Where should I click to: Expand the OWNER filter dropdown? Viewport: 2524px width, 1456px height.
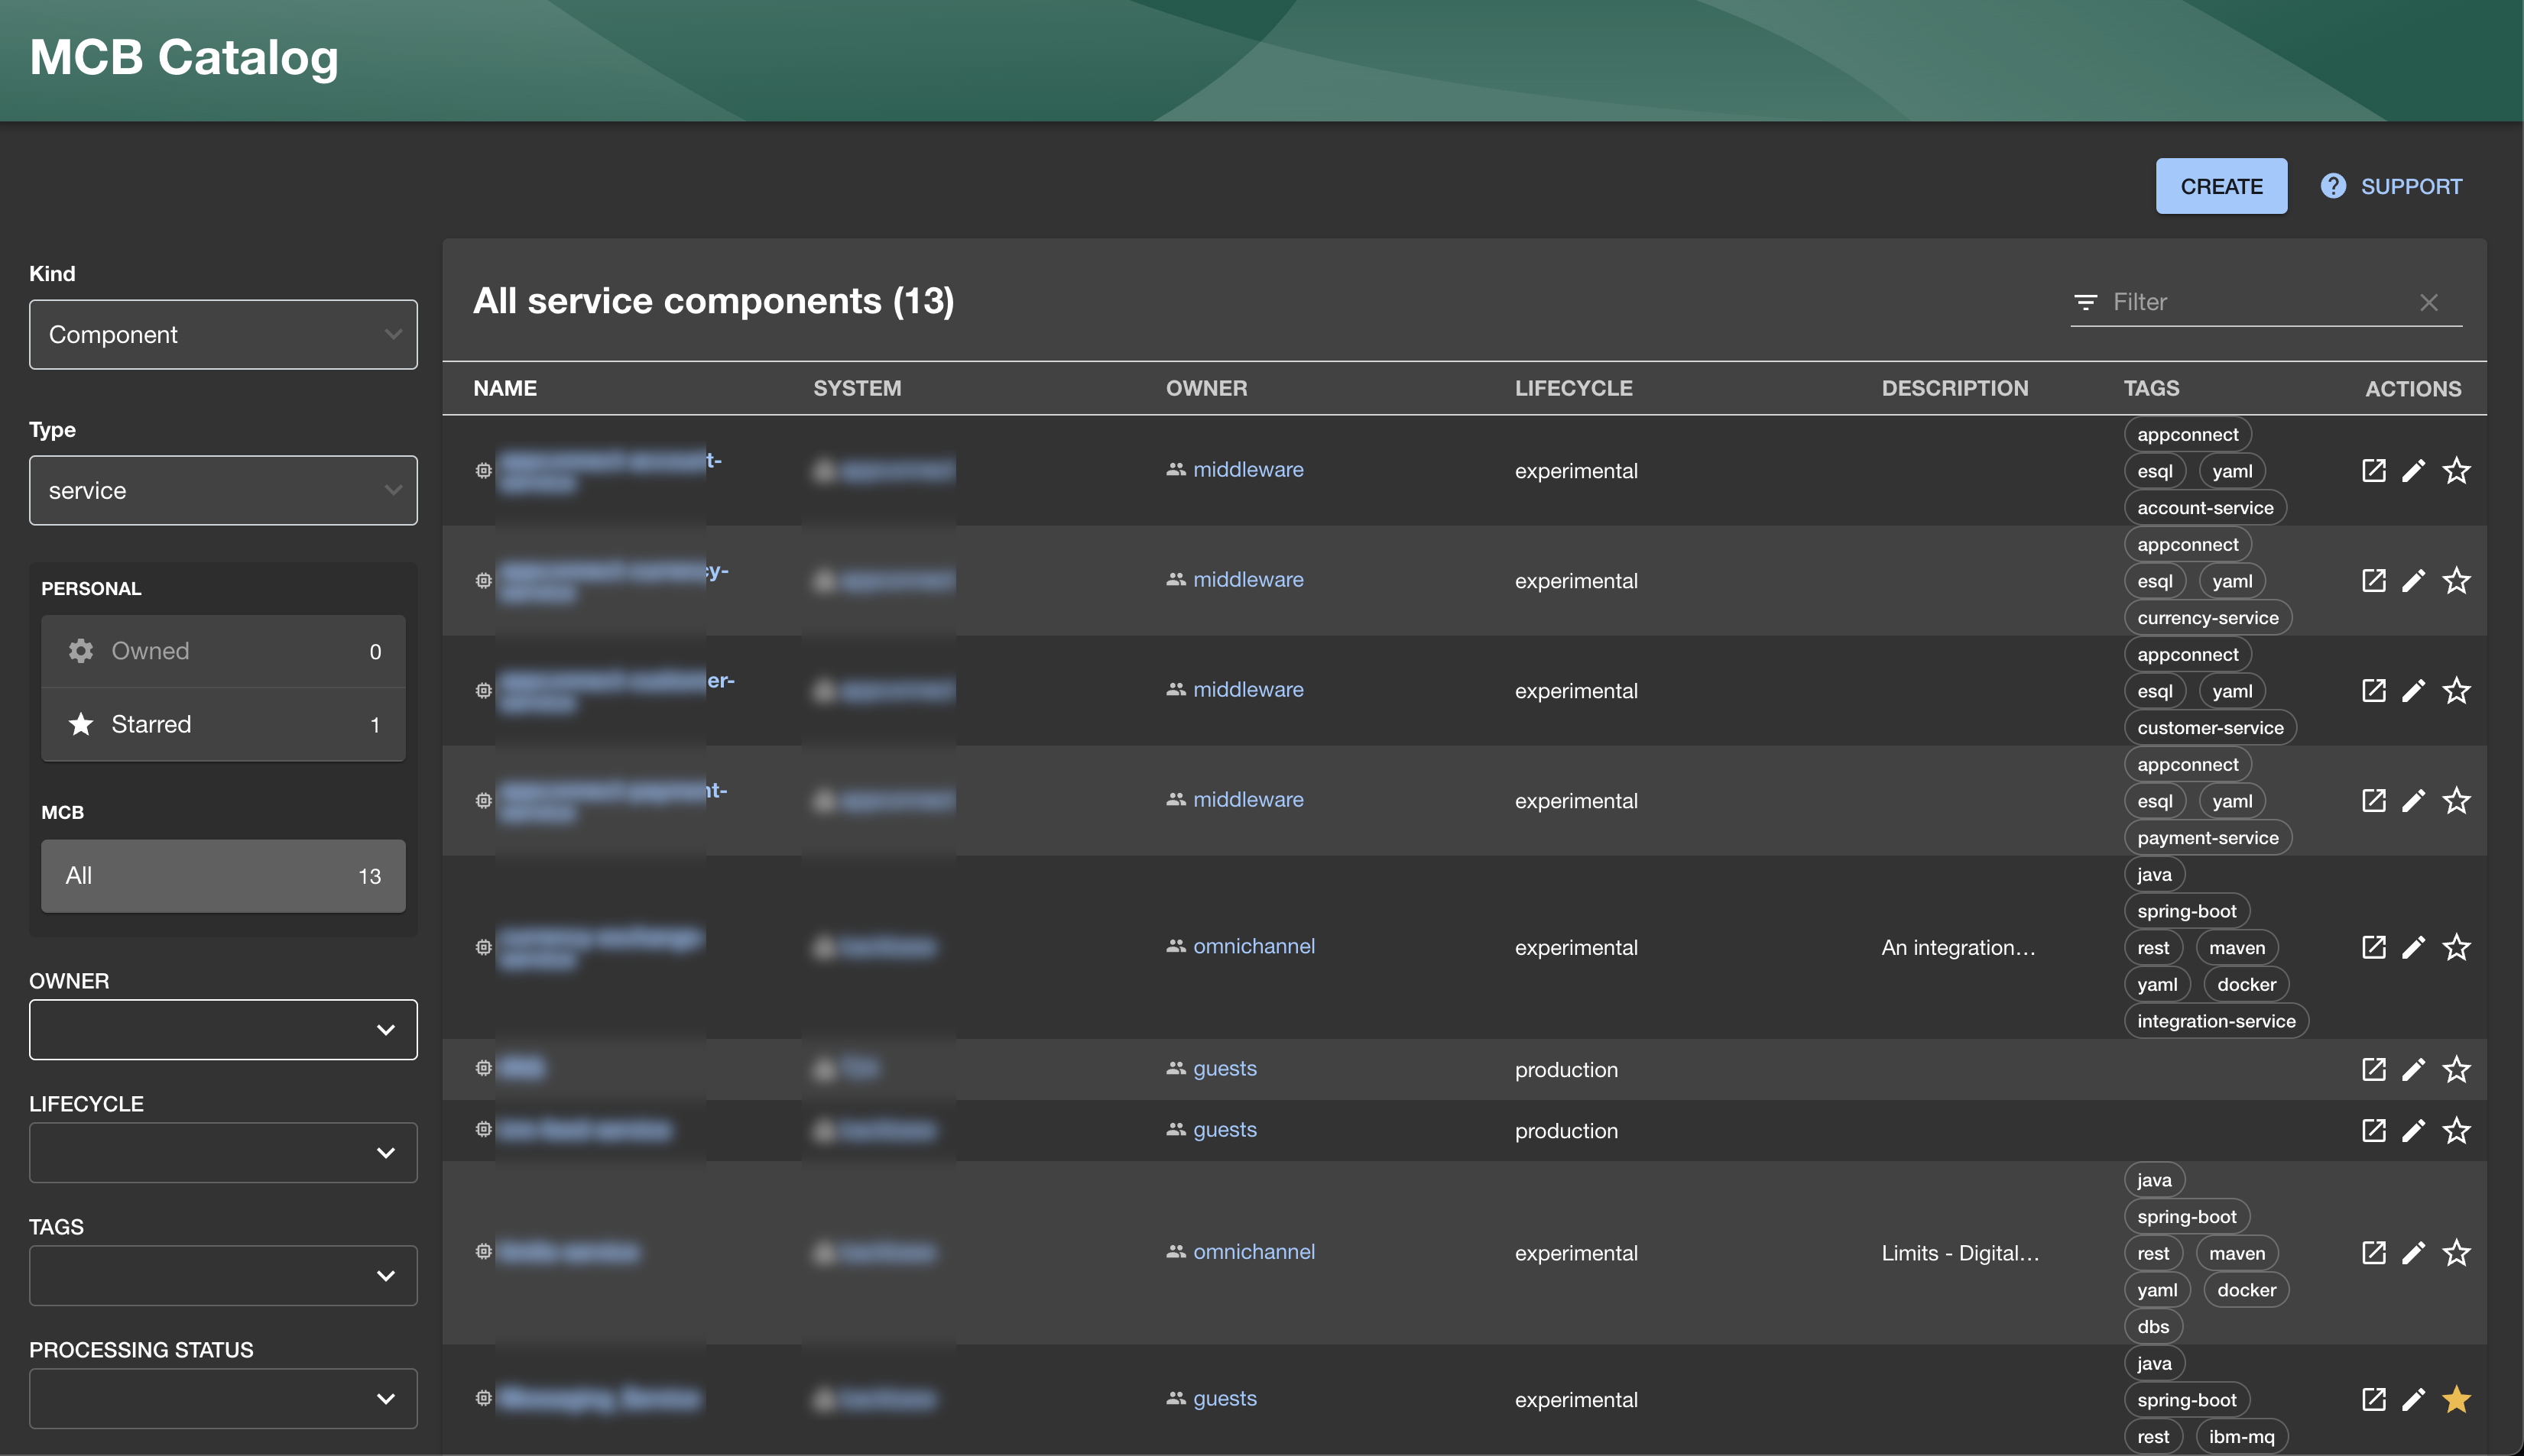[223, 1029]
